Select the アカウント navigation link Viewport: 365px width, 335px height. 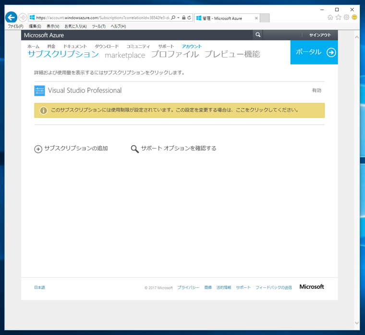pos(192,46)
